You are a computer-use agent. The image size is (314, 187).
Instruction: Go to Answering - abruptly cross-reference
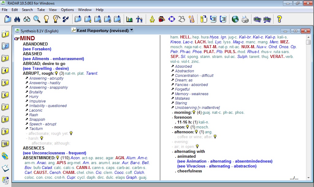(46, 78)
